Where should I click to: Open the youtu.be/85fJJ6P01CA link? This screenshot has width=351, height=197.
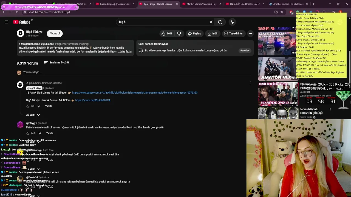coord(93,100)
